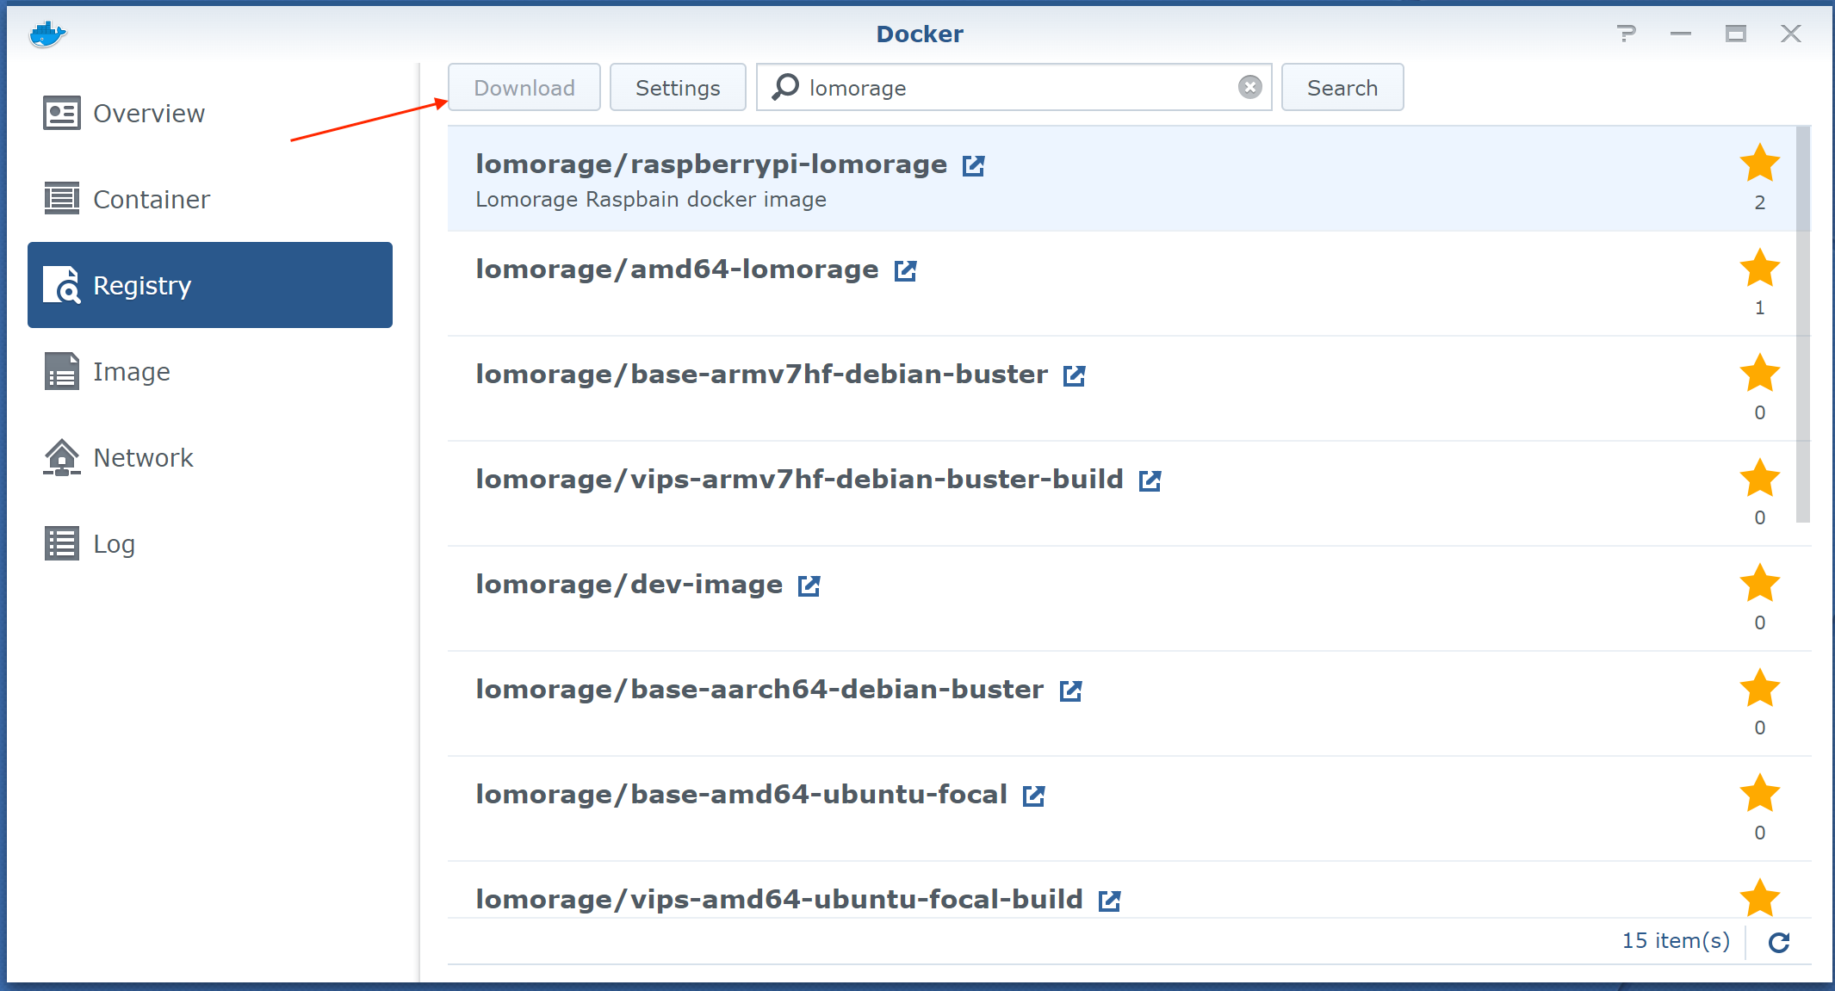The height and width of the screenshot is (991, 1835).
Task: Select the Registry section
Action: click(210, 285)
